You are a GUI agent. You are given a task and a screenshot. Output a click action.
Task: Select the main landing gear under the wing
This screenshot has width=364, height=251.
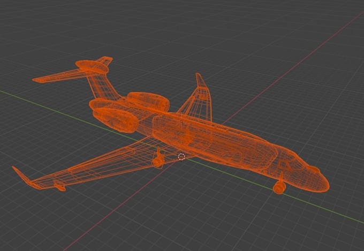tap(158, 159)
